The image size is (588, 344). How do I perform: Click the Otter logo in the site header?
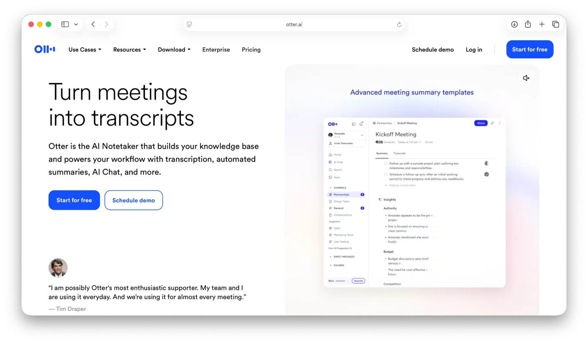(45, 49)
